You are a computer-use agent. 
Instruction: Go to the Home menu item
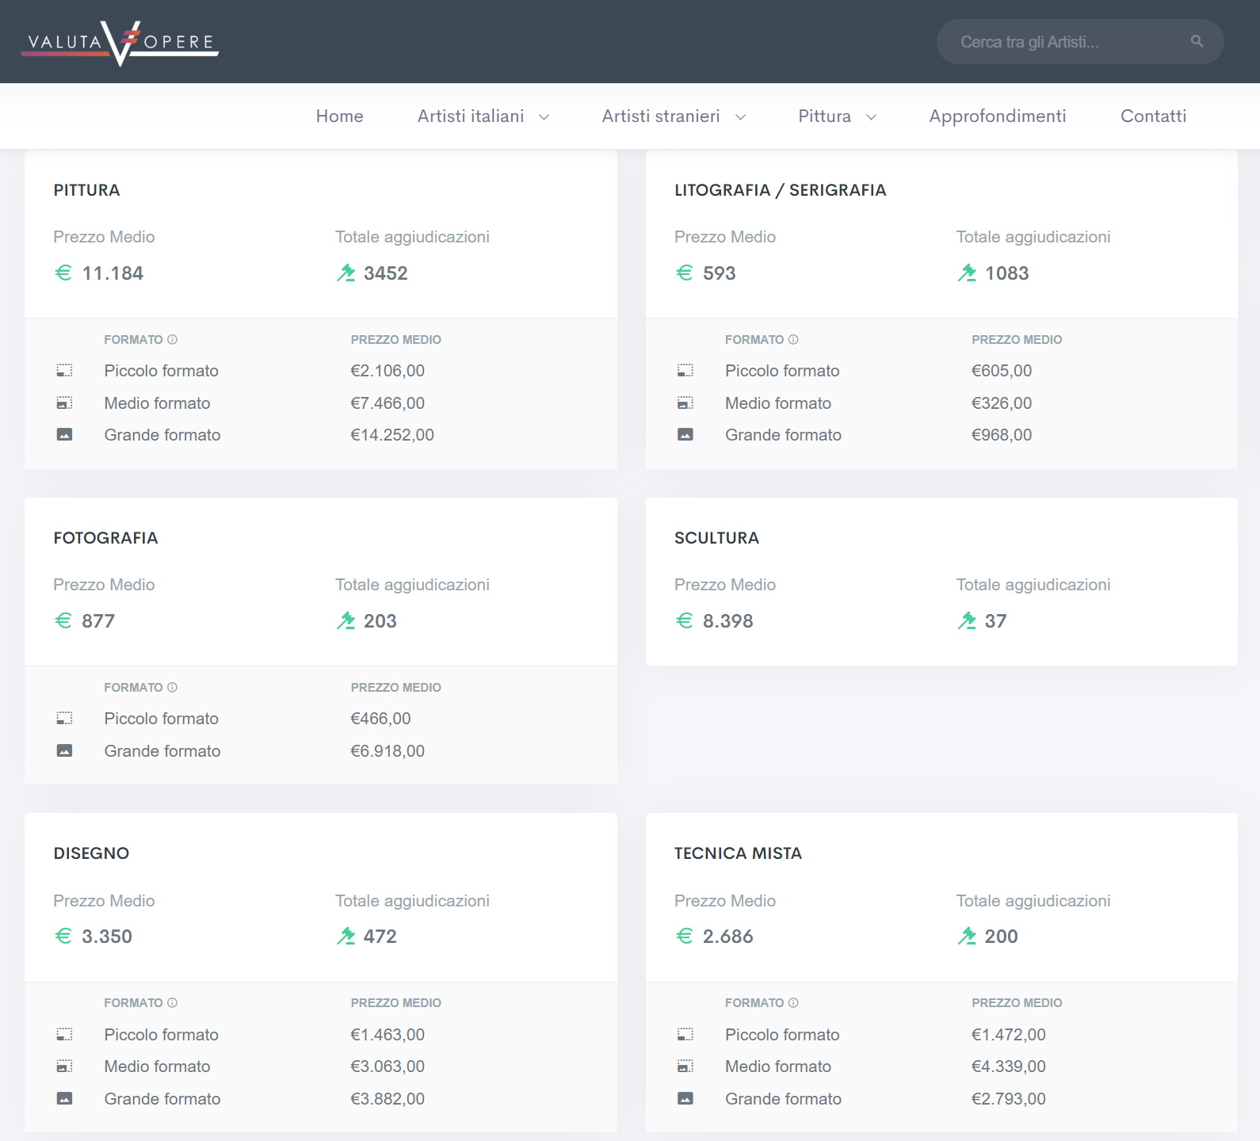click(x=339, y=116)
